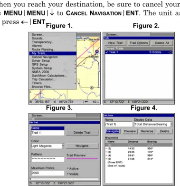Open Trip Calculator.. menu entry
Screen dimensions: 180x186
tap(43, 79)
